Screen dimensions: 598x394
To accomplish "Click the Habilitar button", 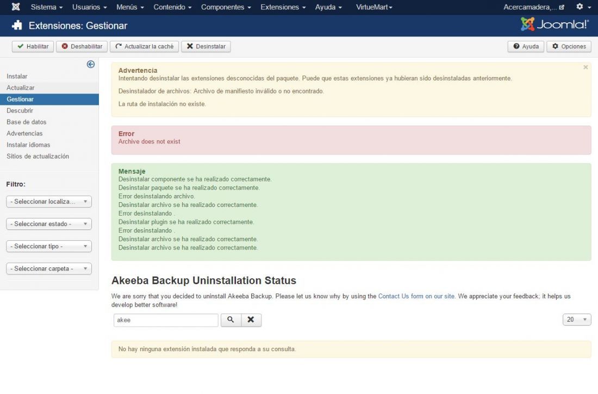I will (33, 47).
